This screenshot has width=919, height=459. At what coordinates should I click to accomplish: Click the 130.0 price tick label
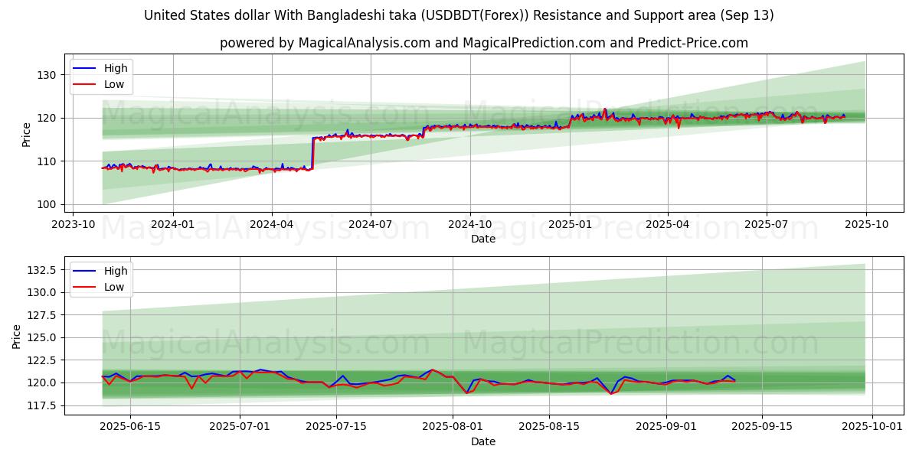41,292
